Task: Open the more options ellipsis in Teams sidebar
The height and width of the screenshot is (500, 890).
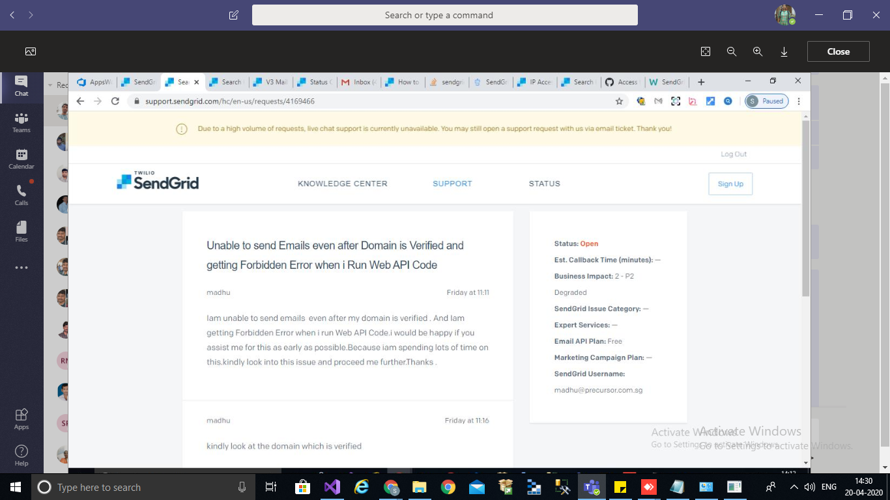Action: (21, 267)
